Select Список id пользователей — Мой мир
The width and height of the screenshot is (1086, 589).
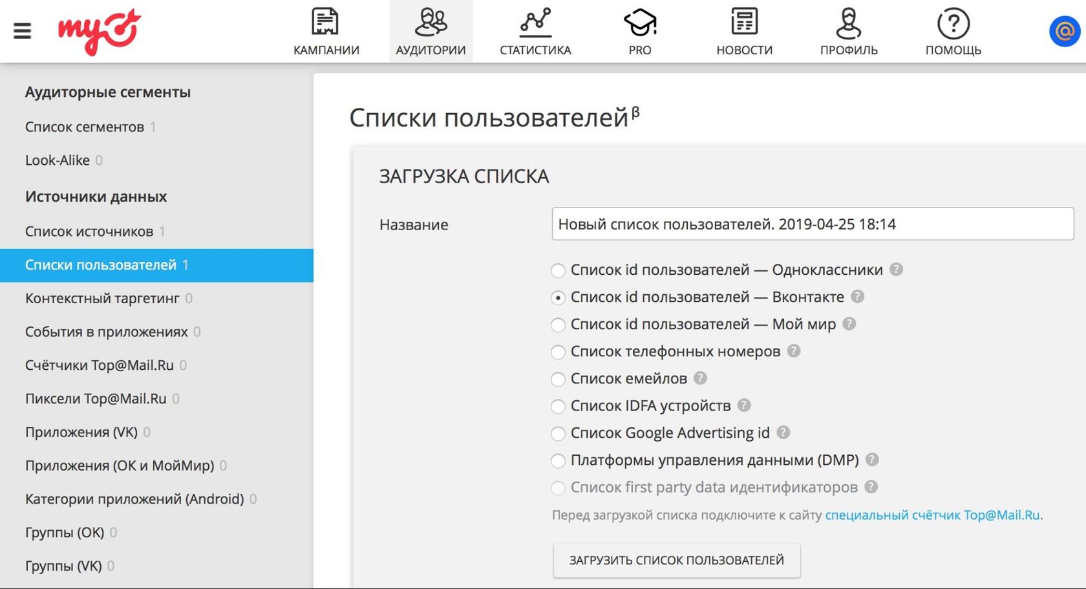559,325
